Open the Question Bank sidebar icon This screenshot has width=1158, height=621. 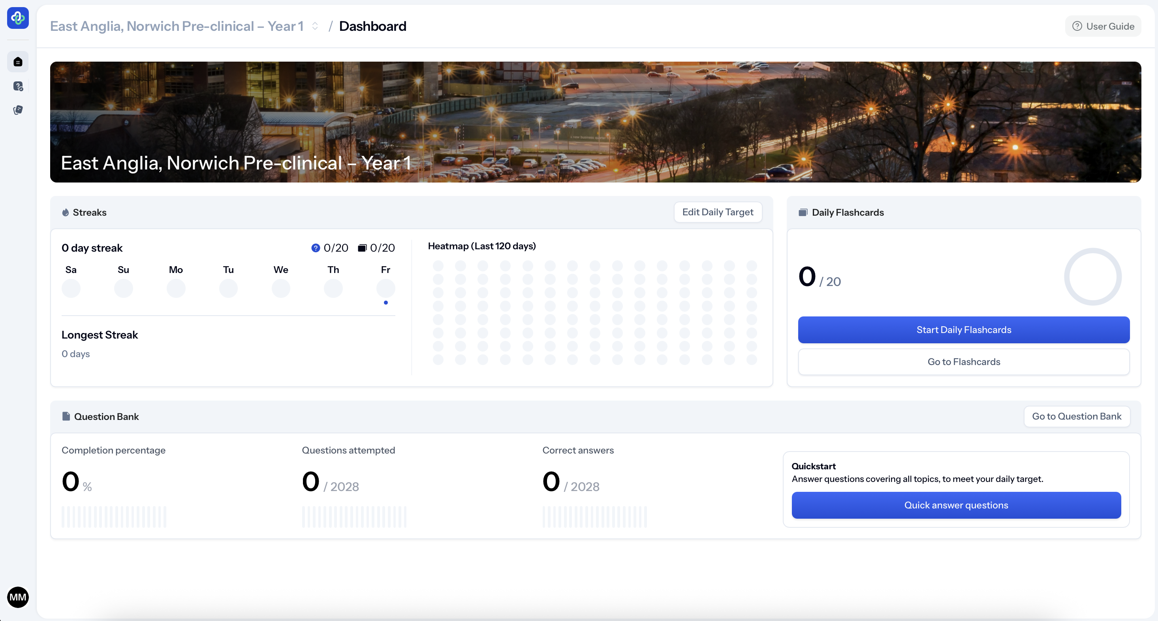tap(18, 86)
